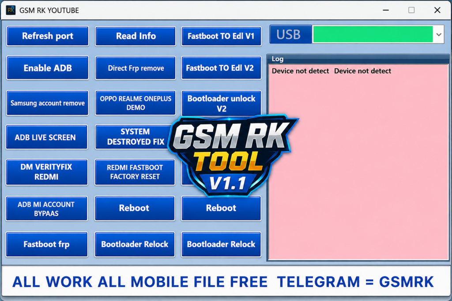
Task: Expand the USB port dropdown arrow
Action: [439, 34]
